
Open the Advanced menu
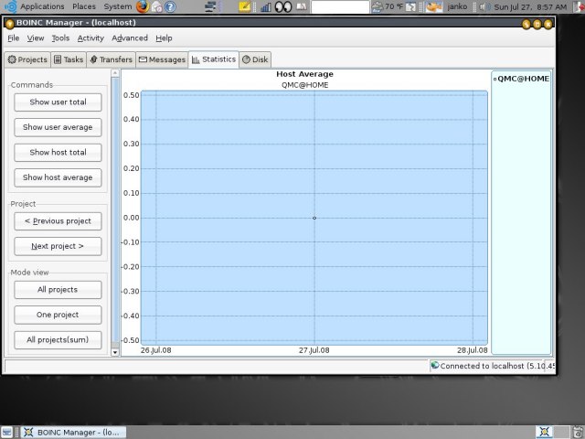pyautogui.click(x=130, y=38)
